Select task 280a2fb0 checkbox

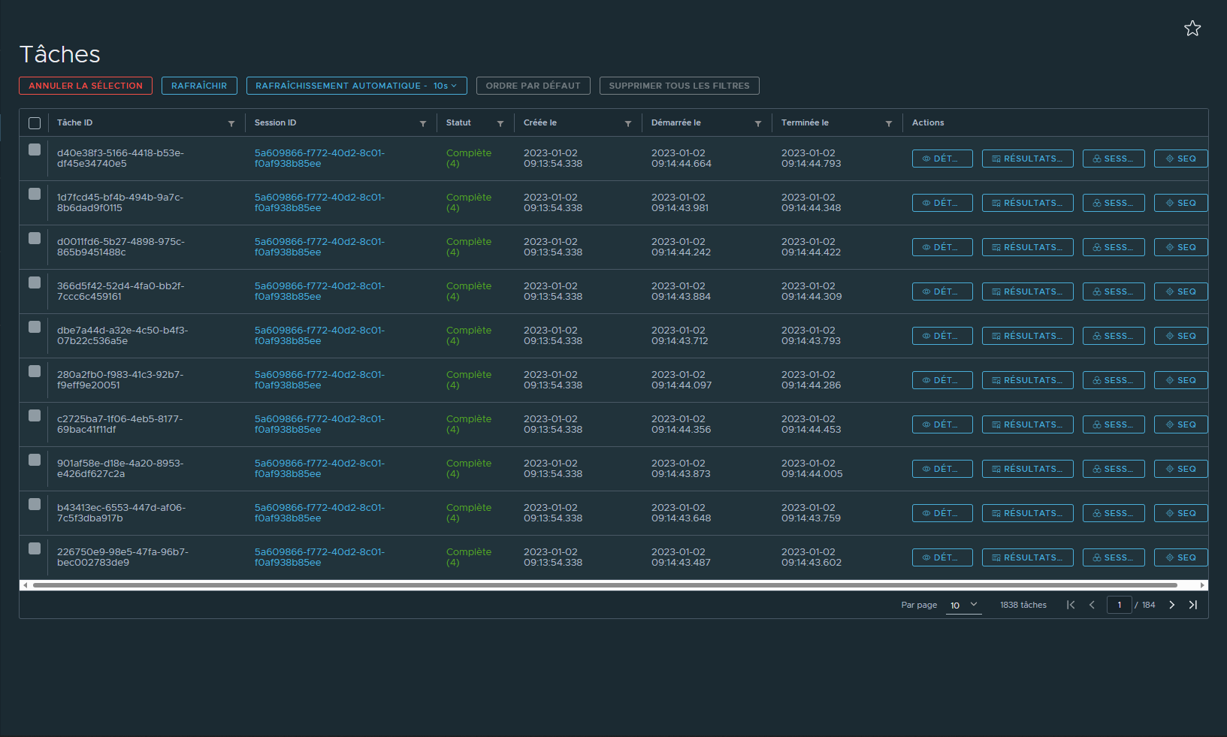click(x=35, y=371)
